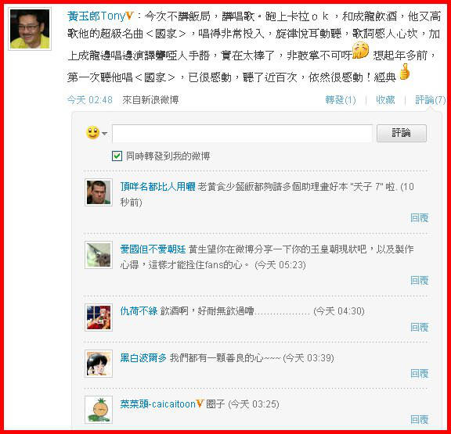Click the thumbs-up emoji in the post
The width and height of the screenshot is (451, 434).
pos(404,71)
